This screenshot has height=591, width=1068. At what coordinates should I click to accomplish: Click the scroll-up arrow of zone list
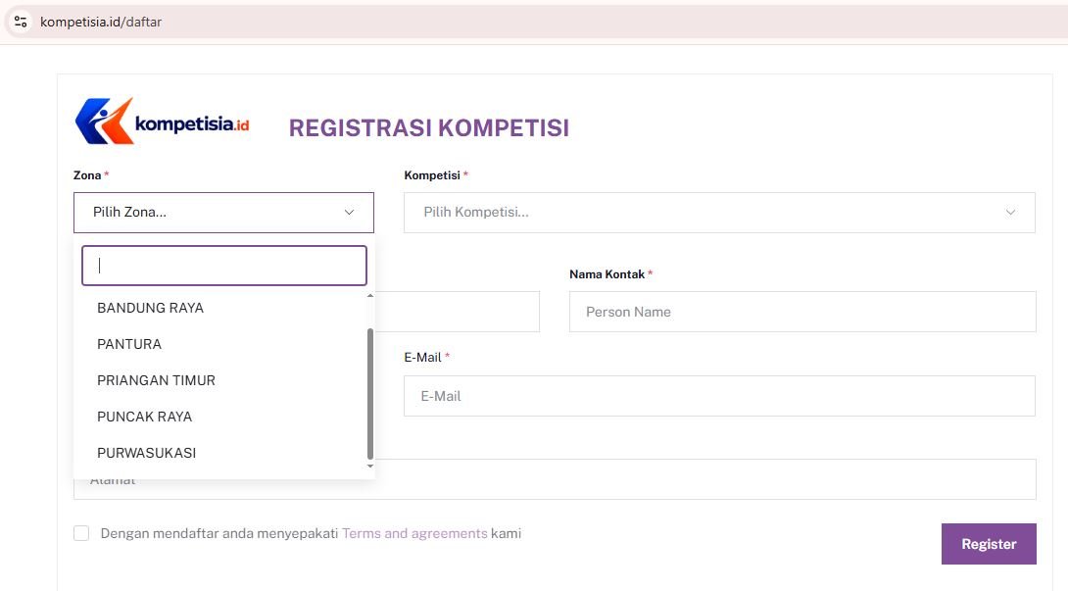coord(369,296)
